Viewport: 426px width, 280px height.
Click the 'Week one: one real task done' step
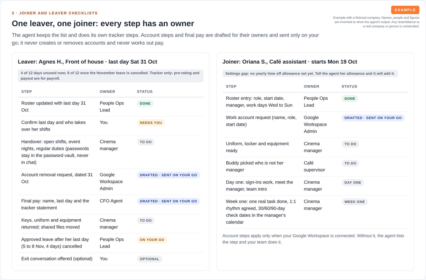pyautogui.click(x=261, y=212)
